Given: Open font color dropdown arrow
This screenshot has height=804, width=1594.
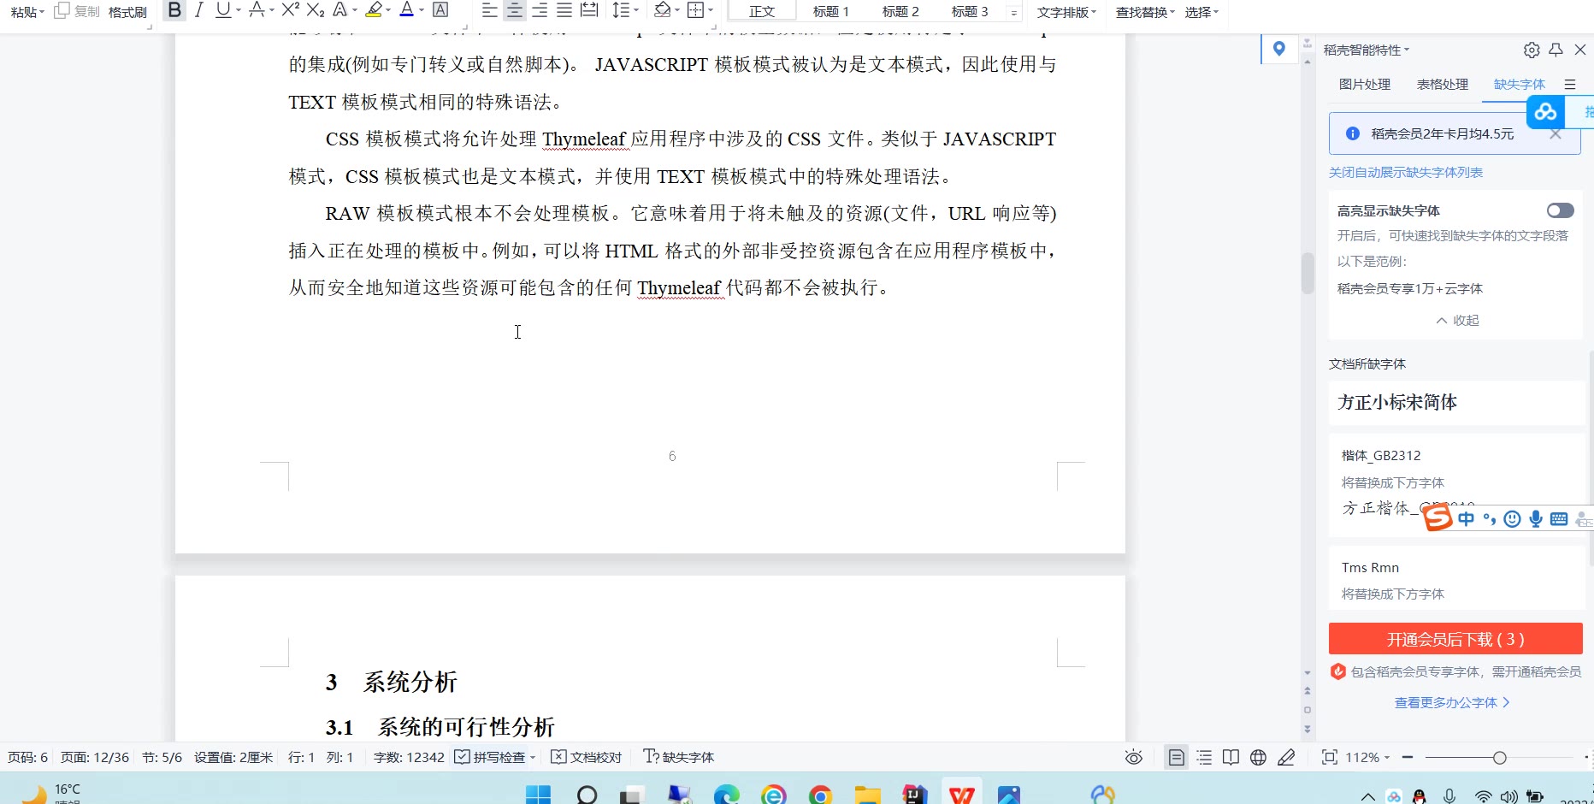Looking at the screenshot, I should coord(422,11).
